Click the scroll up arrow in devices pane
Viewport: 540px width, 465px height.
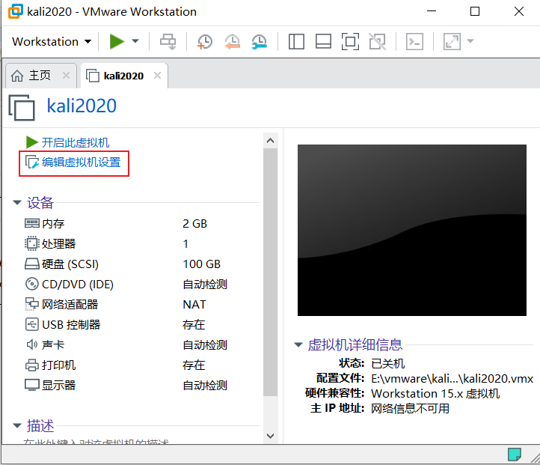pos(270,141)
